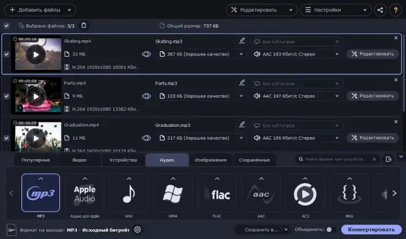This screenshot has width=406, height=239.
Task: Click Редактировать for Skating.mp4
Action: click(372, 54)
